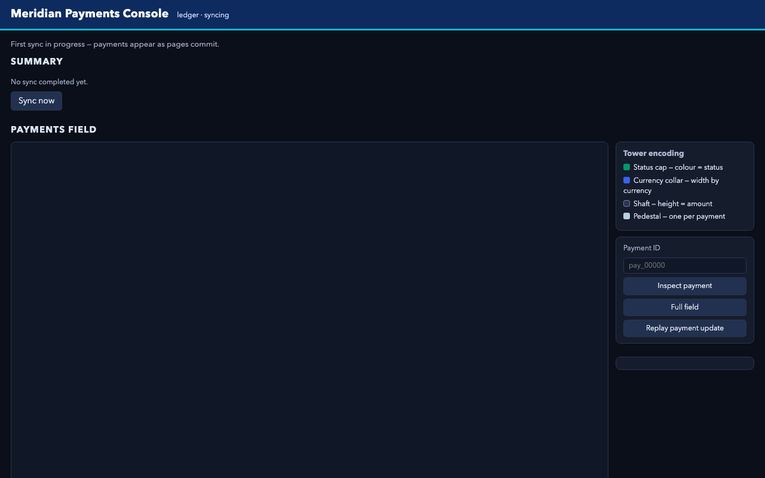Click 'Currency collar — width by currency' label
The image size is (765, 478).
pyautogui.click(x=671, y=185)
